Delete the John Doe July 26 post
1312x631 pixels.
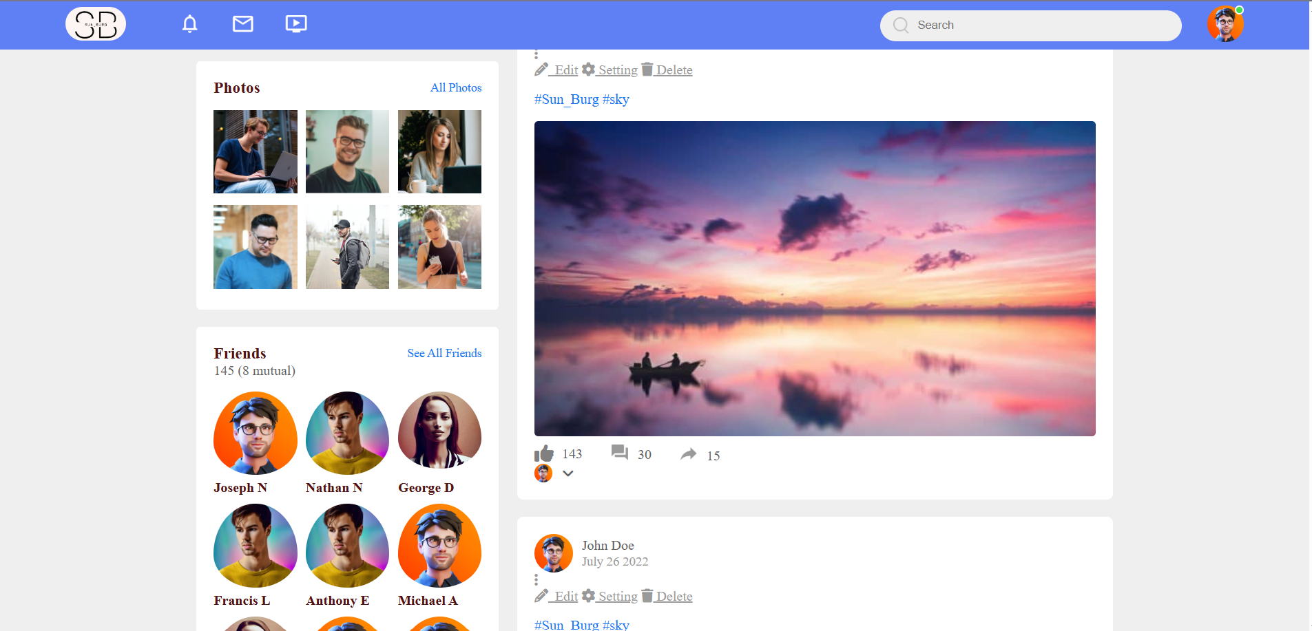click(x=667, y=596)
